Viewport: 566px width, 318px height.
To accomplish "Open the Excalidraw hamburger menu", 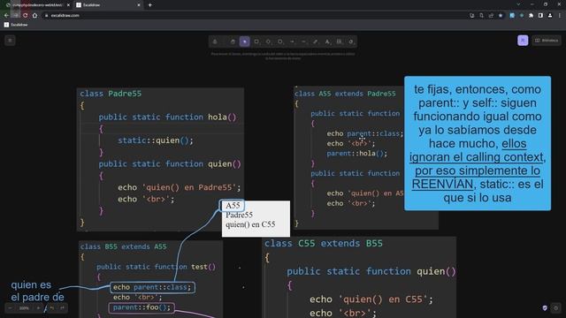I will coord(10,41).
